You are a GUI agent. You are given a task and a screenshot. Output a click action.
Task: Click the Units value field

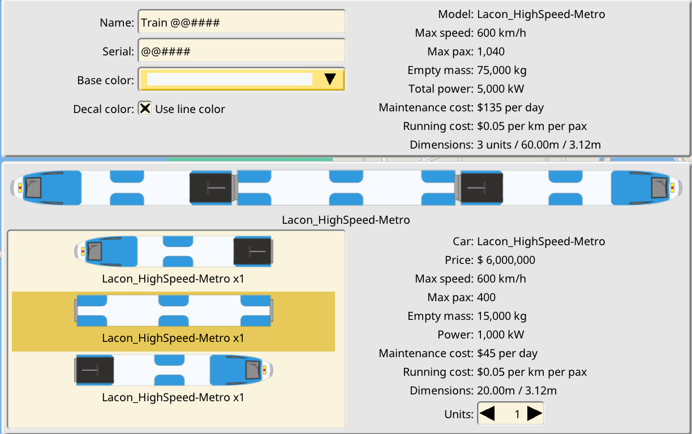[x=512, y=414]
